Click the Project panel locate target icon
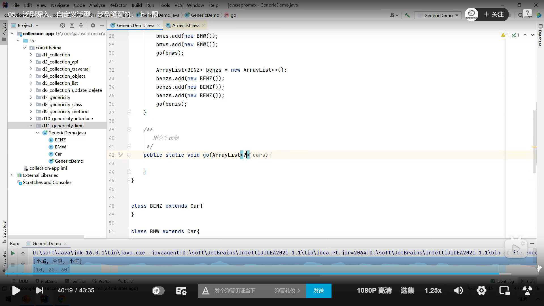Viewport: 544px width, 306px height. point(63,25)
